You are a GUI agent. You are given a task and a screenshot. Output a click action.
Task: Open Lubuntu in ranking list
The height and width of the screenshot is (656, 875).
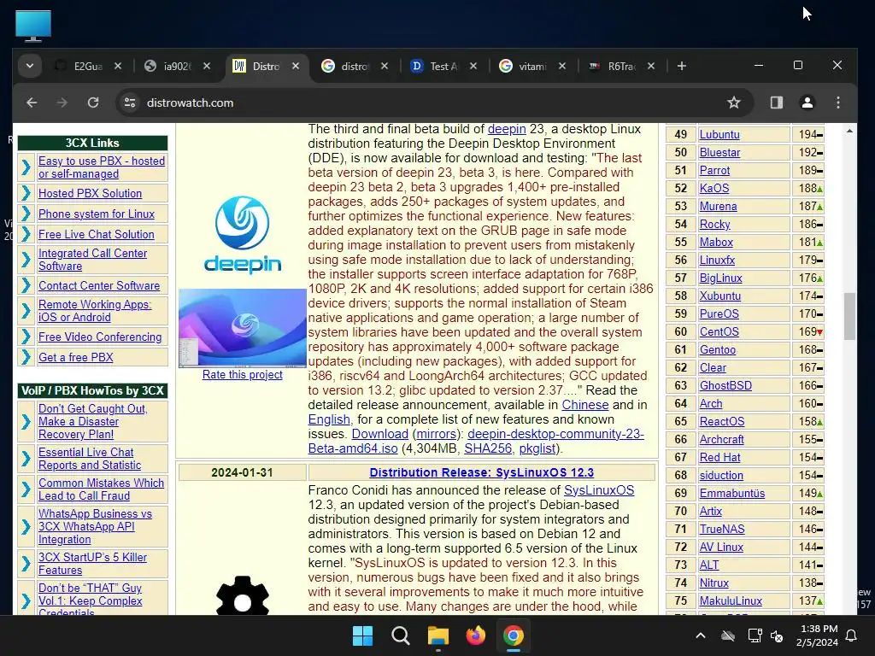coord(719,134)
